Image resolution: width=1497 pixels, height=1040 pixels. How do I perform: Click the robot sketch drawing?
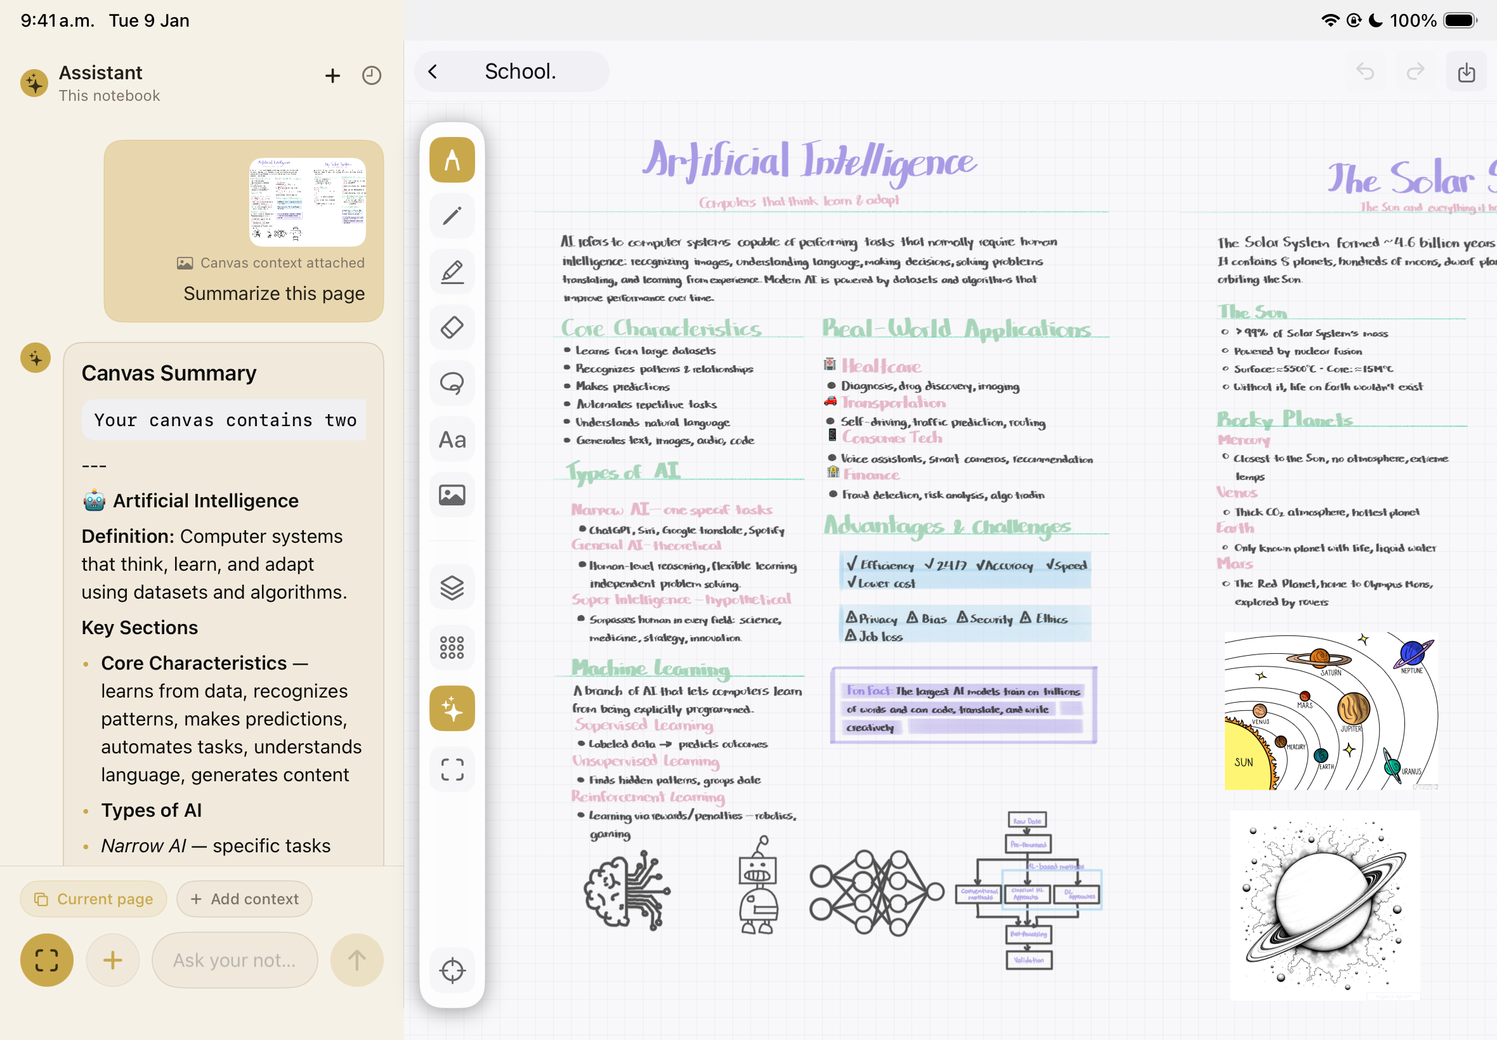(x=759, y=885)
